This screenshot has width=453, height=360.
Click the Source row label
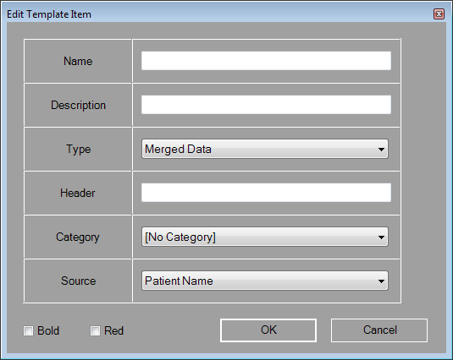(x=78, y=281)
